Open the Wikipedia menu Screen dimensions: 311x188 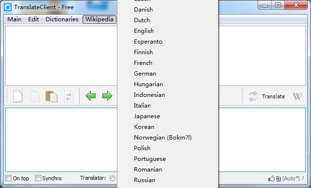99,19
